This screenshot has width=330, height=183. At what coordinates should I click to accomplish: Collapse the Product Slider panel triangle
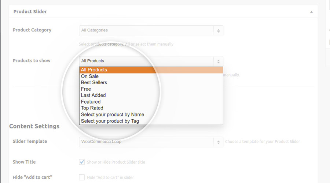click(x=311, y=12)
